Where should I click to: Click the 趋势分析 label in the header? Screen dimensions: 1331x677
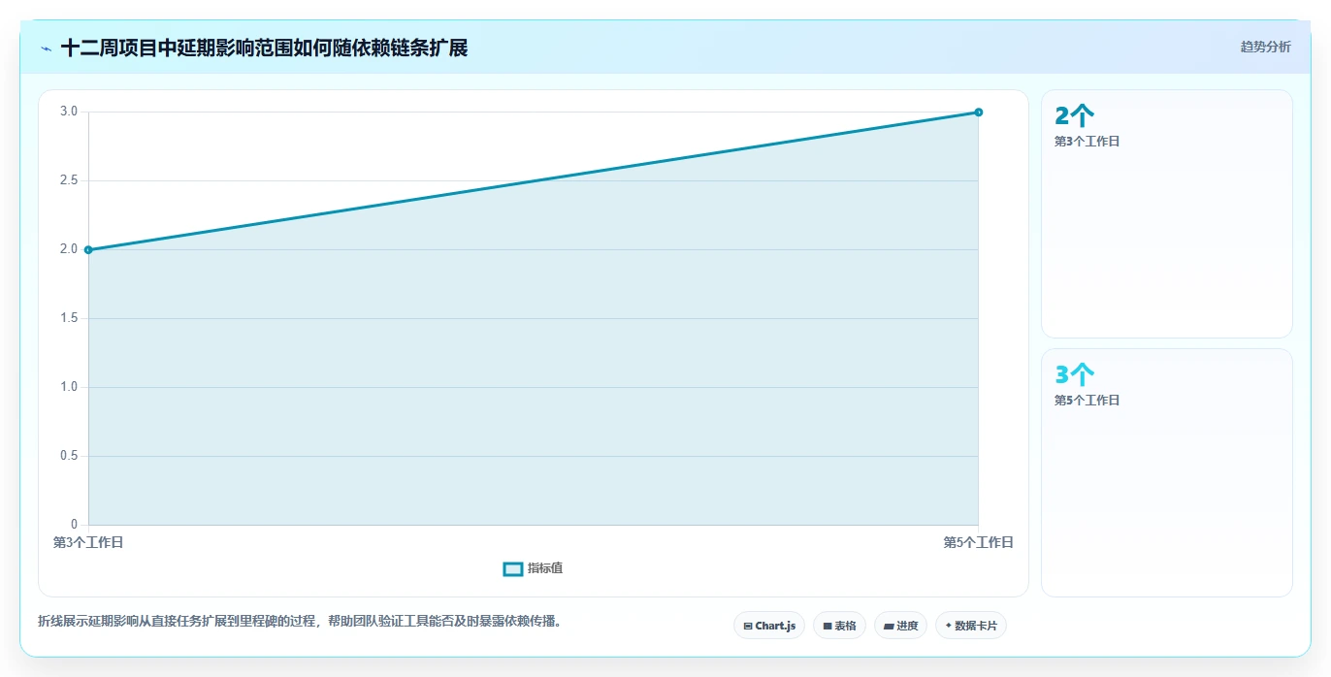click(x=1265, y=47)
